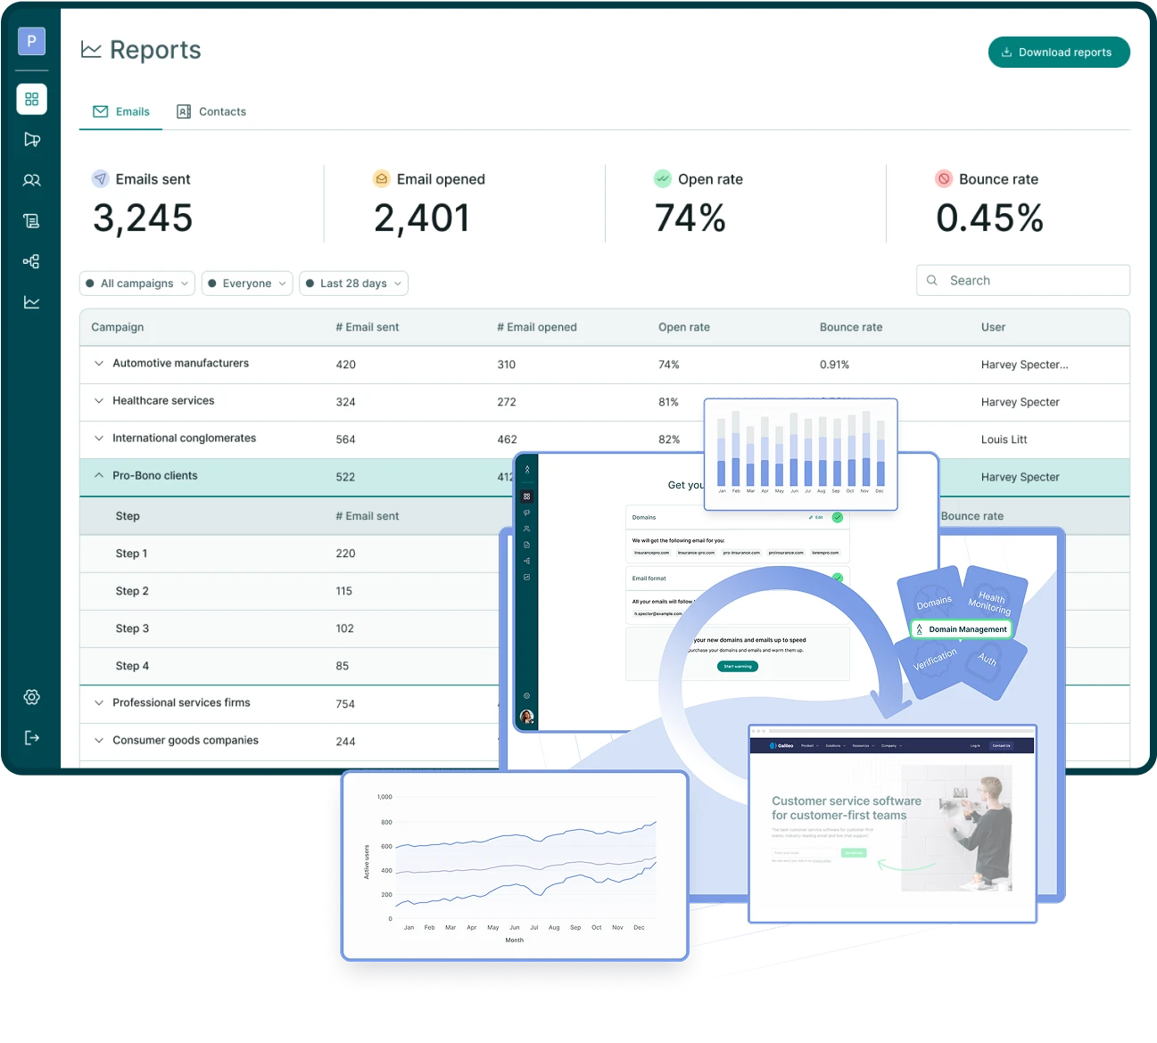Expand the Consumer goods companies row
1157x1043 pixels.
(99, 741)
